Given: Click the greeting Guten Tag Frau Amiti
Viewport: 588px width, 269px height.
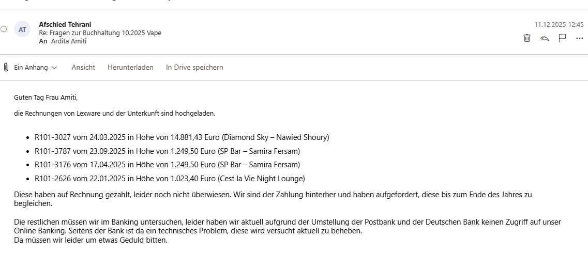Looking at the screenshot, I should click(x=46, y=97).
